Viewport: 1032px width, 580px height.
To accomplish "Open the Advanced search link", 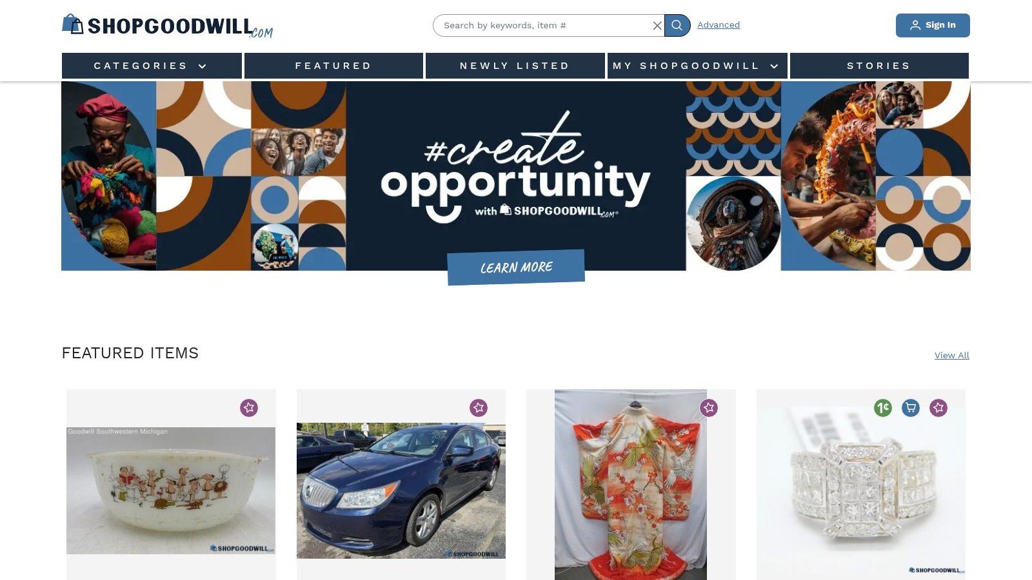I will pos(719,25).
